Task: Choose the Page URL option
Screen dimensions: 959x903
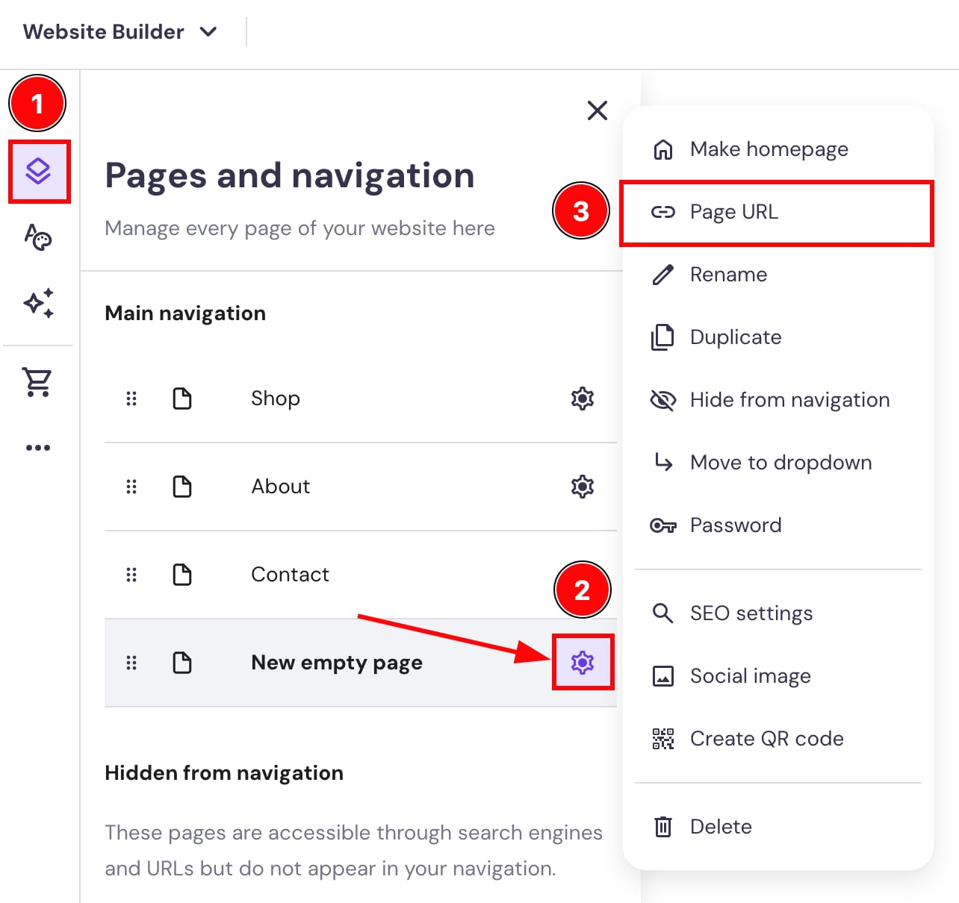Action: pos(733,212)
